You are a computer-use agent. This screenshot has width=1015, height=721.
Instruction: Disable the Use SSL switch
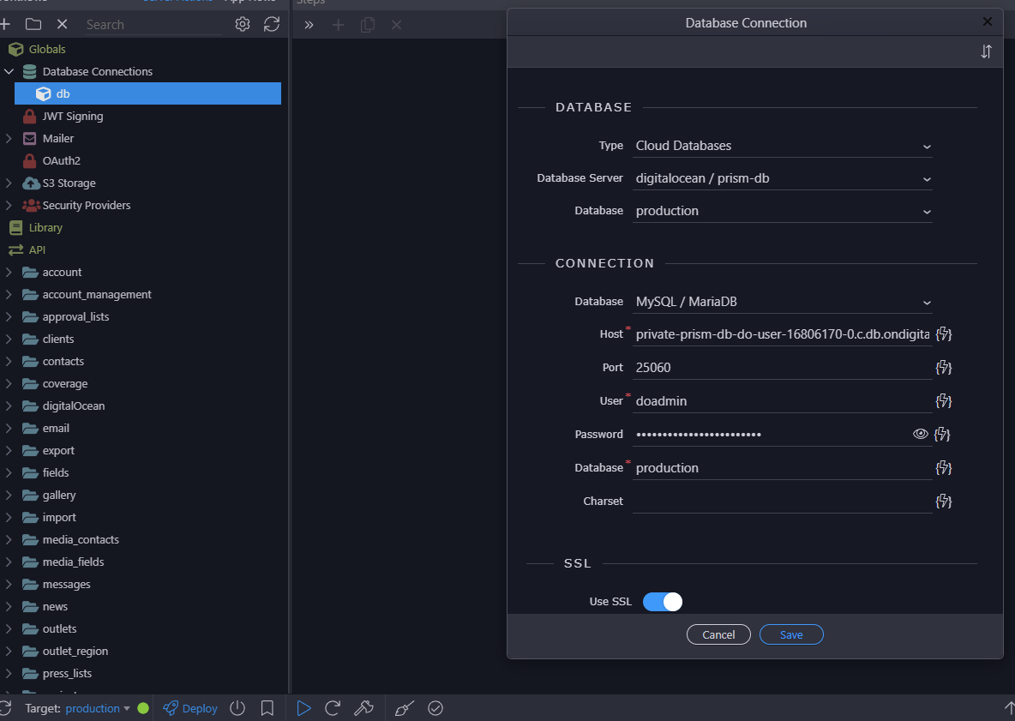(662, 602)
